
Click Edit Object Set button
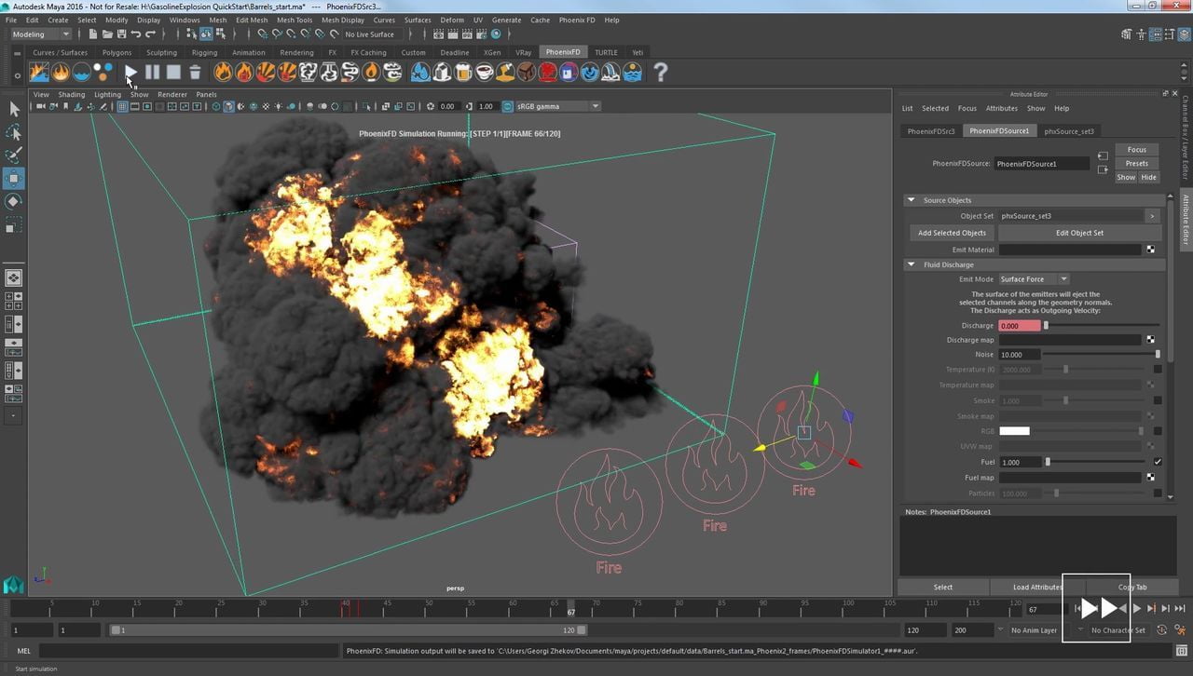[x=1079, y=233]
